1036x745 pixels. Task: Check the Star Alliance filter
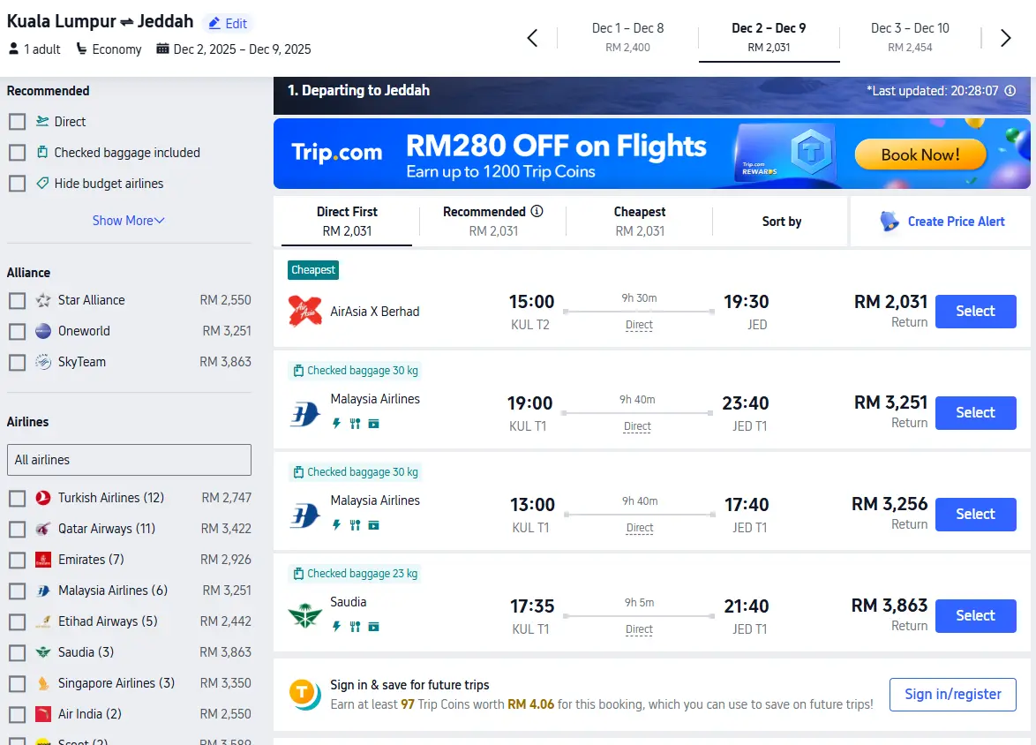coord(17,301)
